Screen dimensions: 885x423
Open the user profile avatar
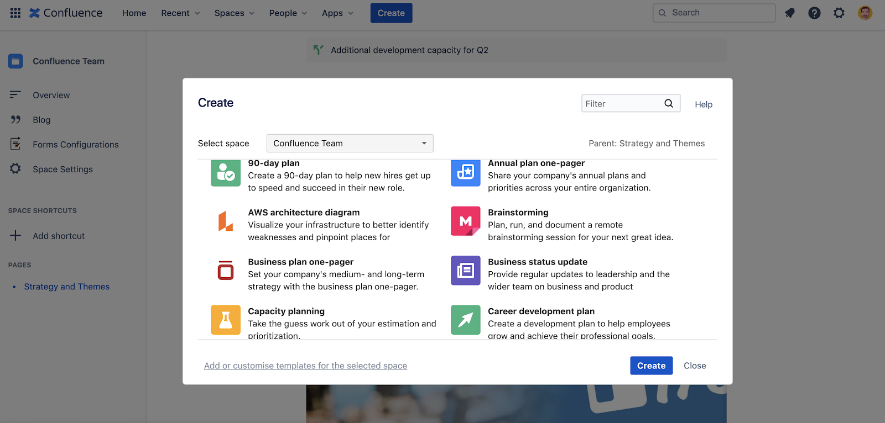865,13
